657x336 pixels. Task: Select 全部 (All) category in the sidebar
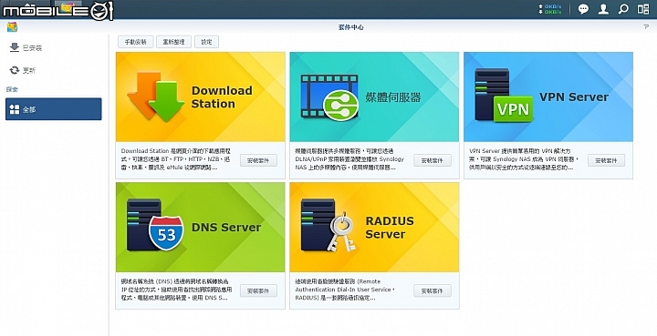click(x=54, y=109)
